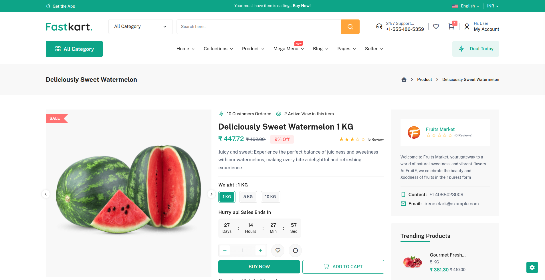Viewport: 545px width, 280px height.
Task: Open the wishlist heart icon in header
Action: 436,27
